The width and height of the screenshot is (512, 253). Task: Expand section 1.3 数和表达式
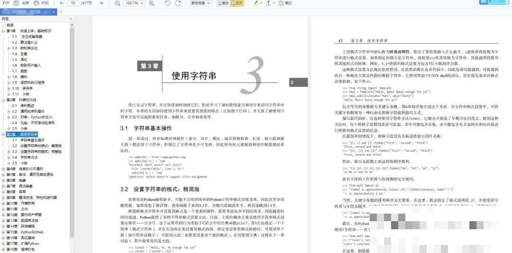coord(9,48)
